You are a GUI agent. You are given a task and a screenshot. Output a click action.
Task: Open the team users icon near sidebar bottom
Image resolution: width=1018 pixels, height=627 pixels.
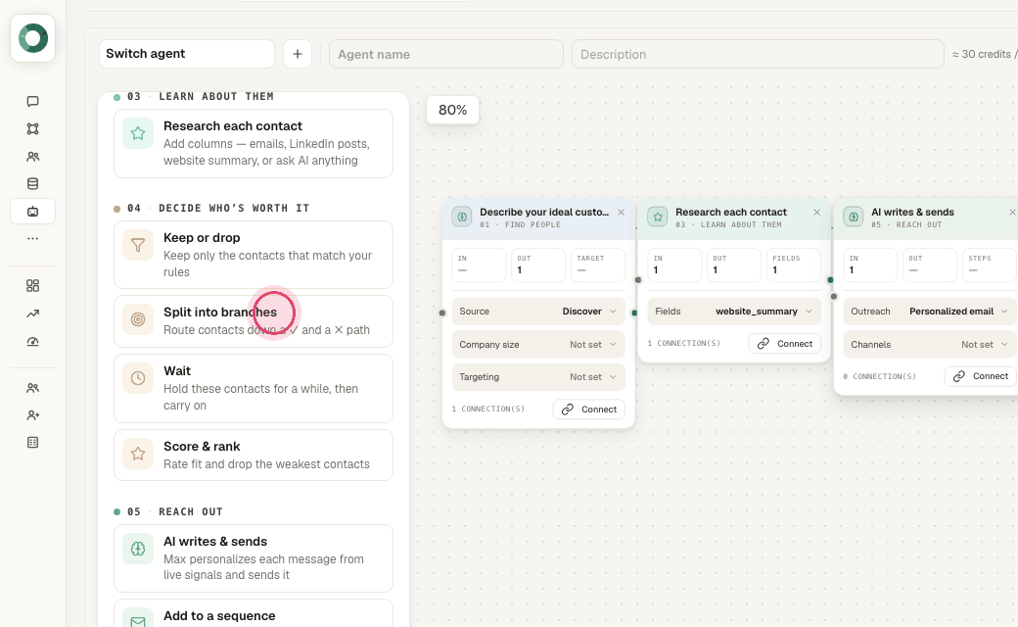click(32, 388)
